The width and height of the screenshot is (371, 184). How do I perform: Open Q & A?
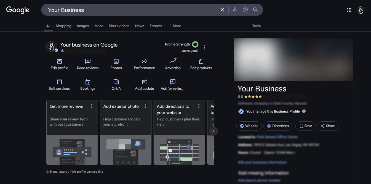(x=116, y=85)
